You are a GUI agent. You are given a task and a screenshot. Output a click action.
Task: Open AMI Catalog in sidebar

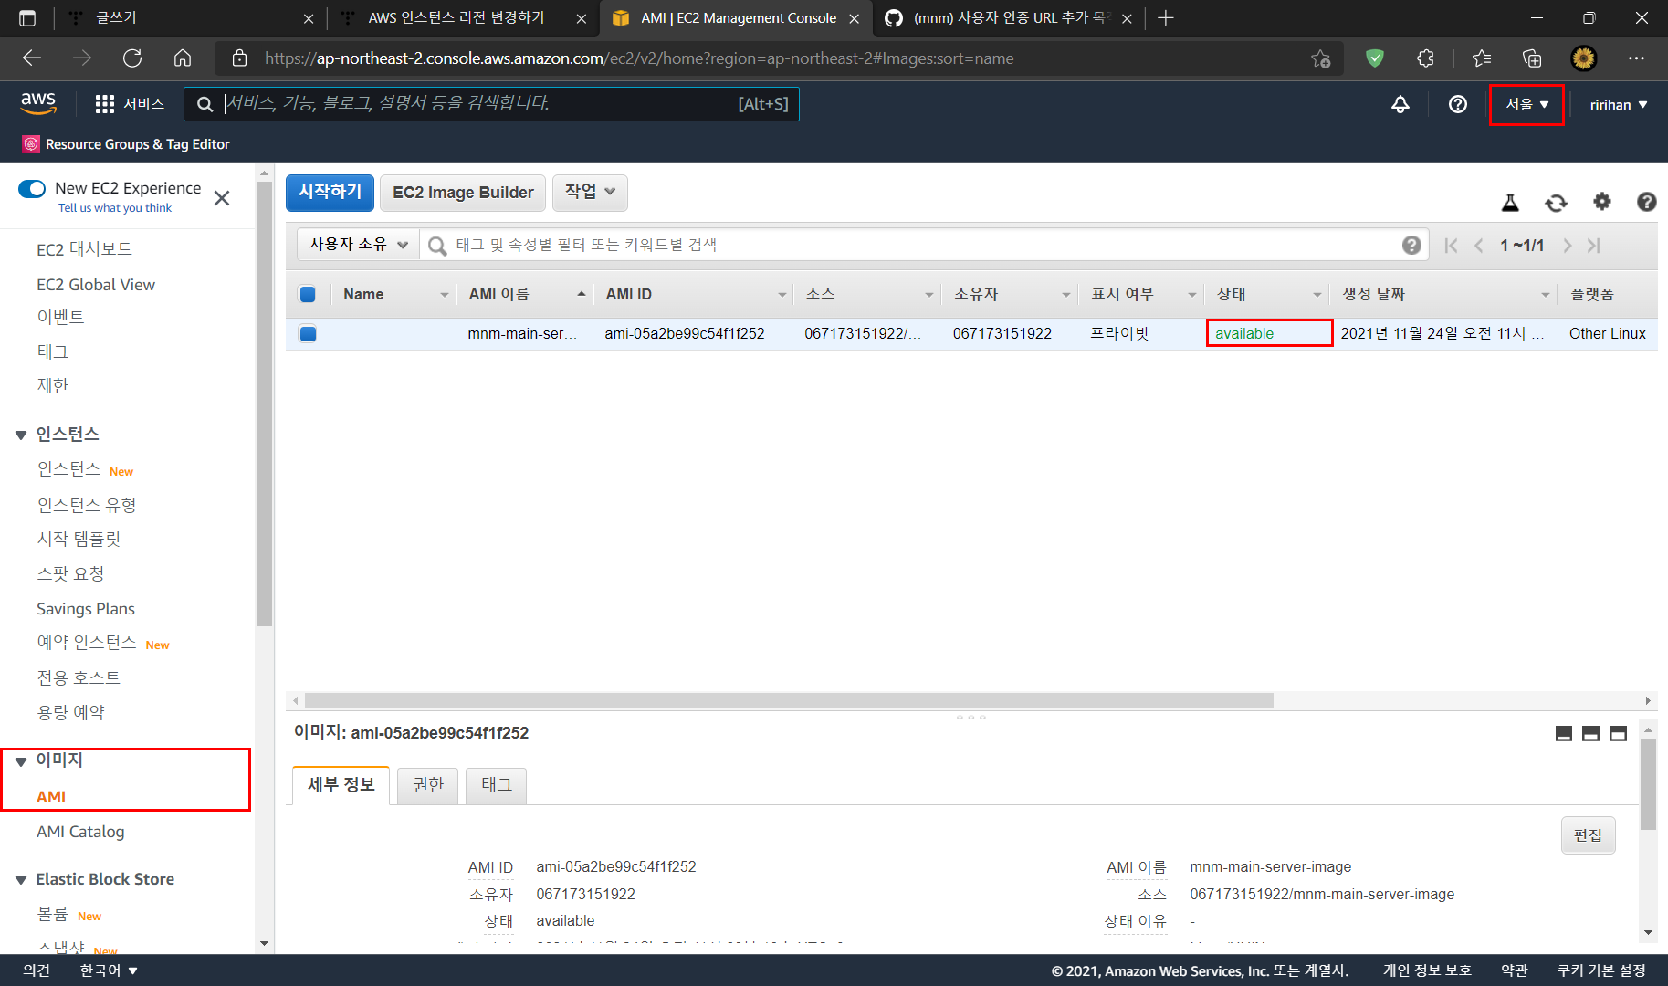click(80, 832)
